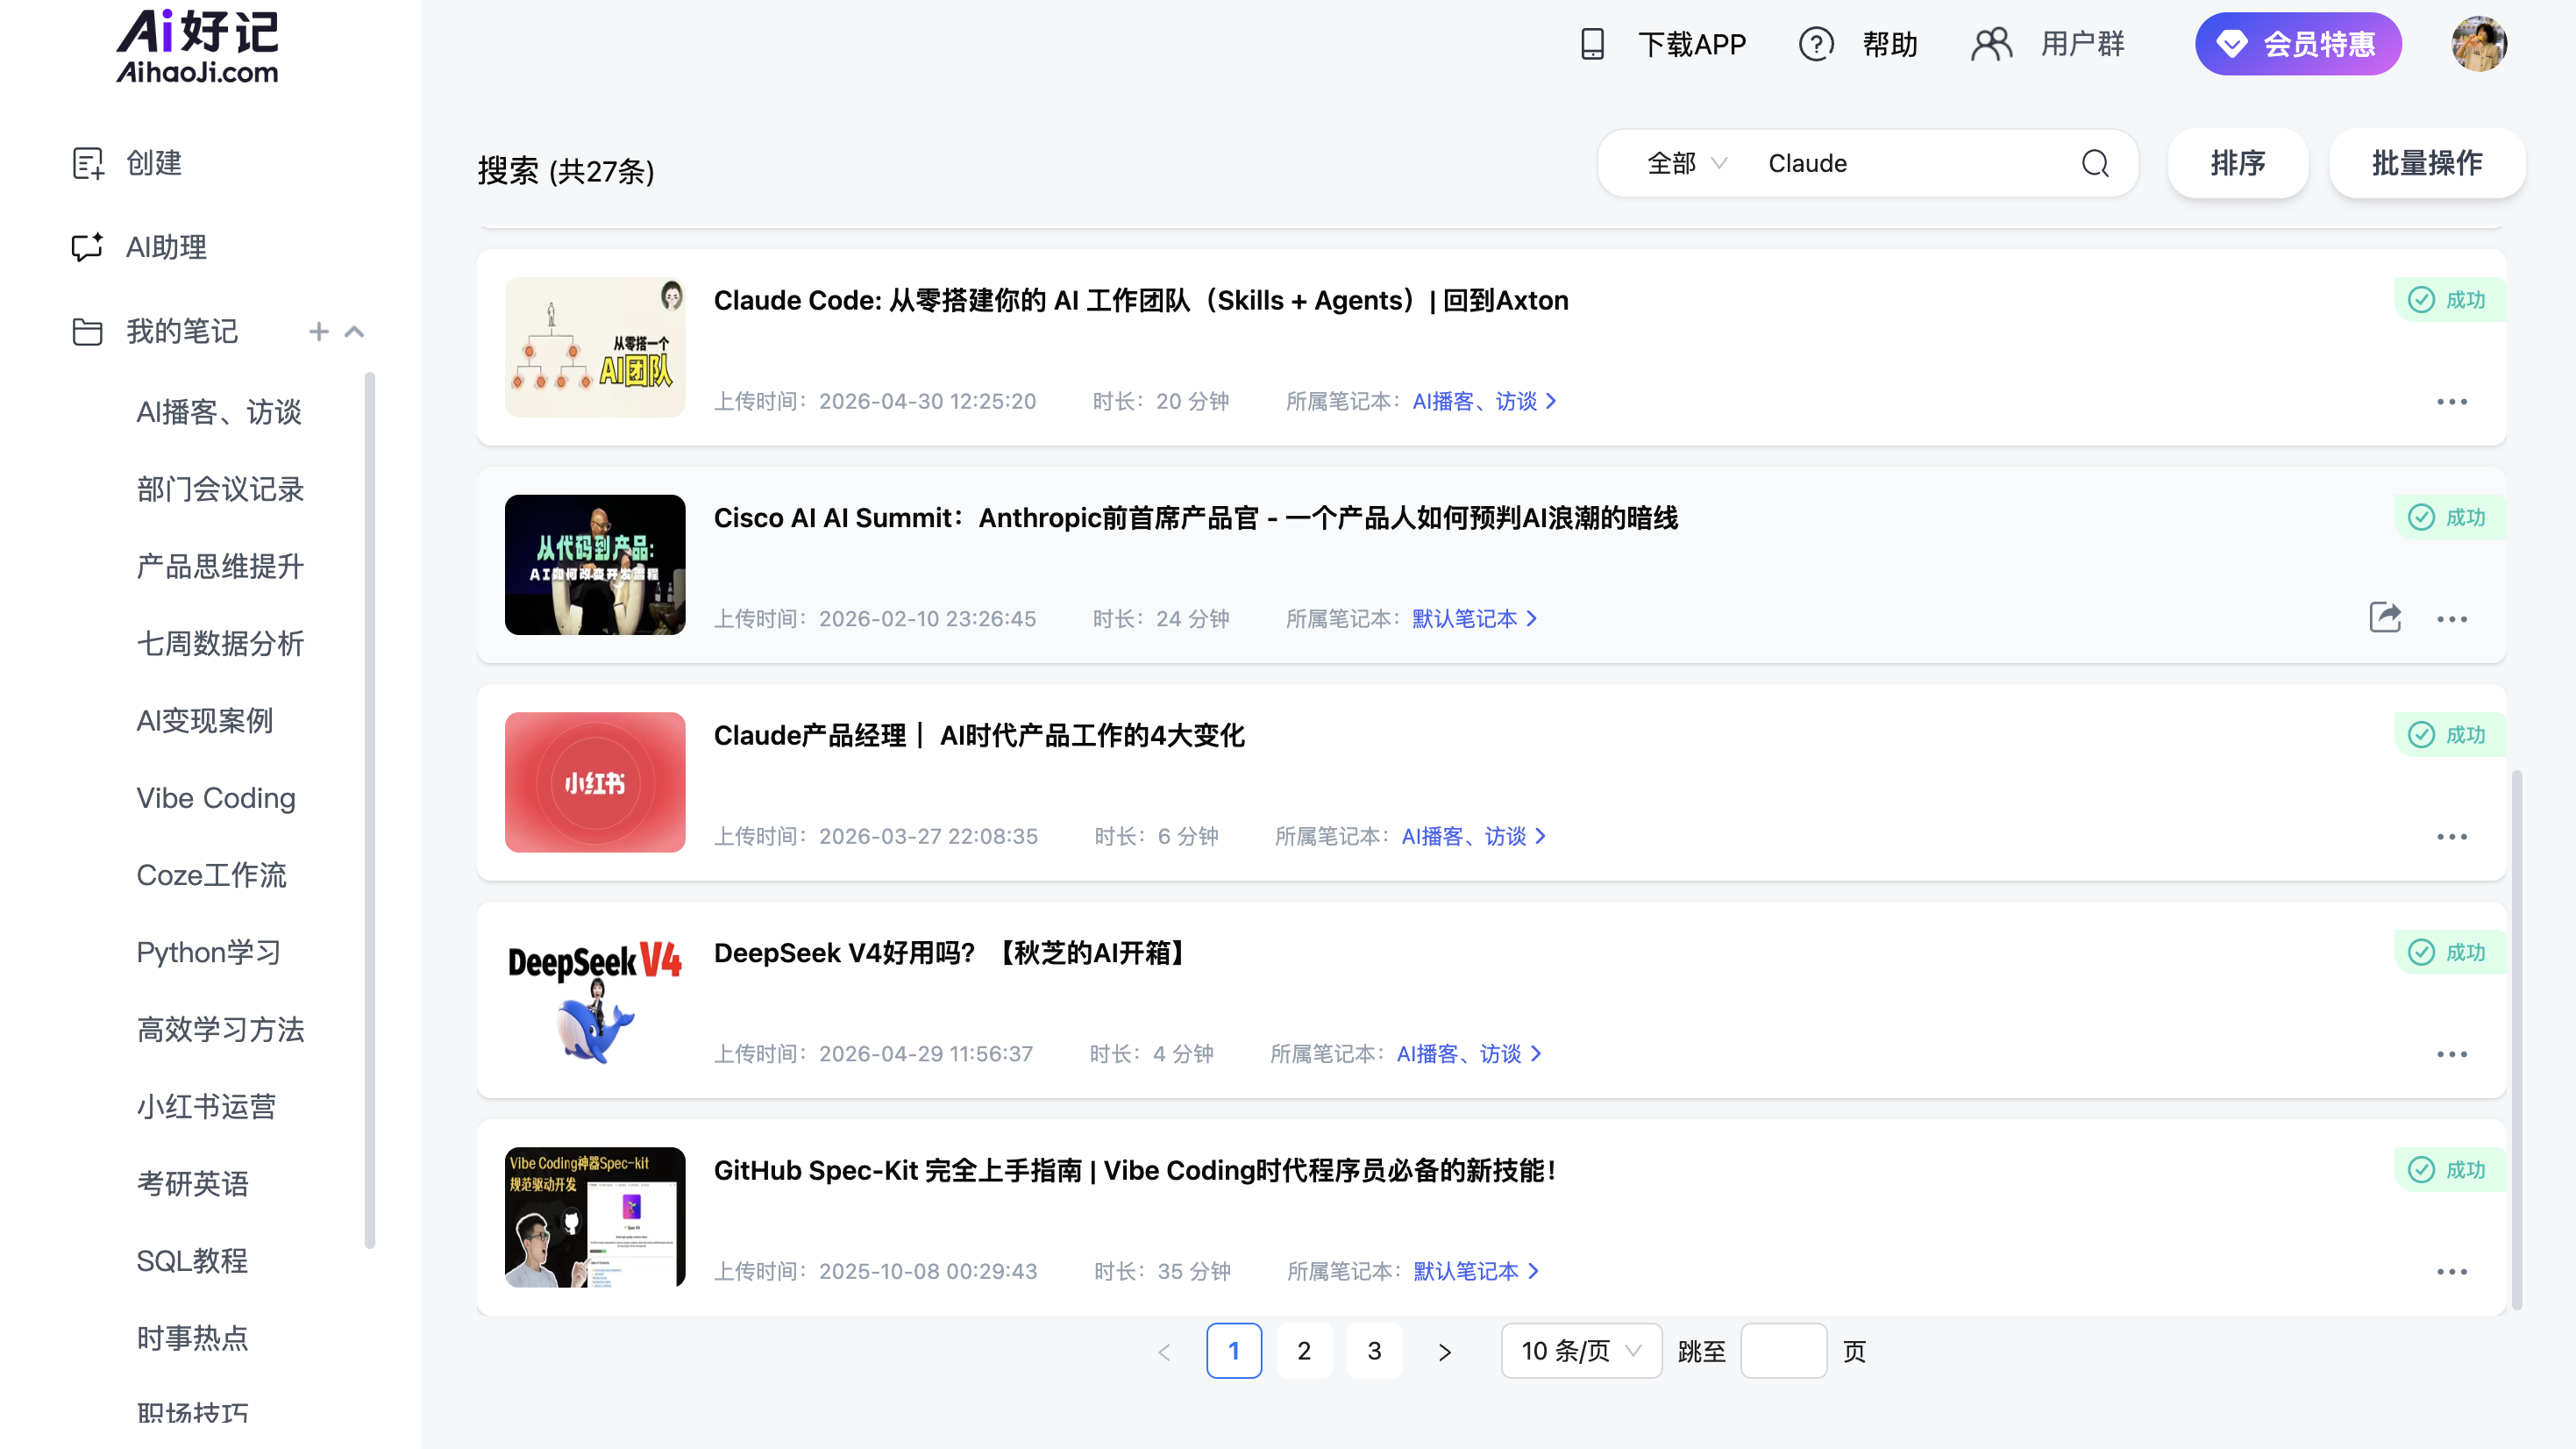
Task: Open the DeepSeek V4 whale thumbnail
Action: point(595,1000)
